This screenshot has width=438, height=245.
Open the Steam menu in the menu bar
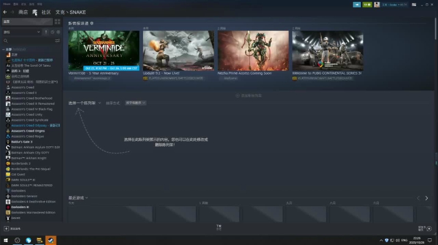(7, 4)
